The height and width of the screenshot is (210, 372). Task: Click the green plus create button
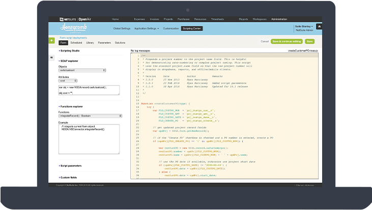click(x=52, y=40)
